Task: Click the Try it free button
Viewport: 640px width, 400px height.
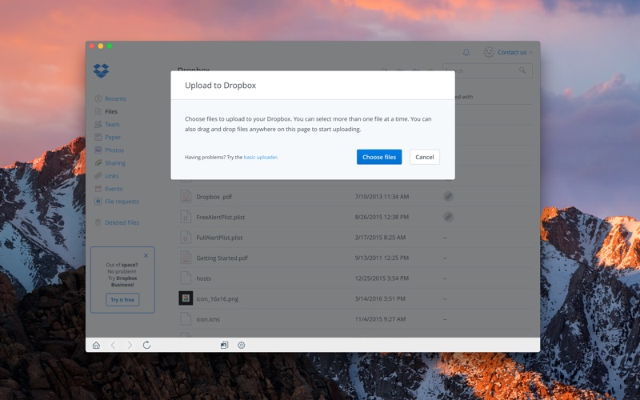Action: (122, 299)
